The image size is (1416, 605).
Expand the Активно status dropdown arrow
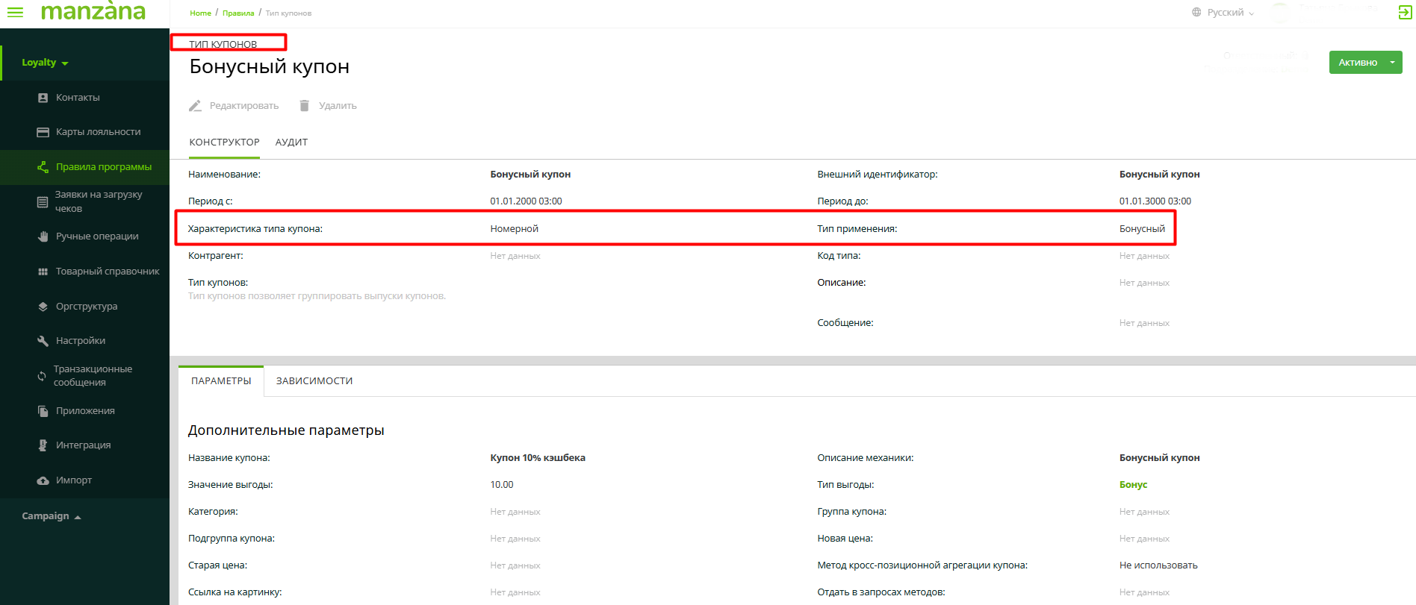[x=1392, y=63]
